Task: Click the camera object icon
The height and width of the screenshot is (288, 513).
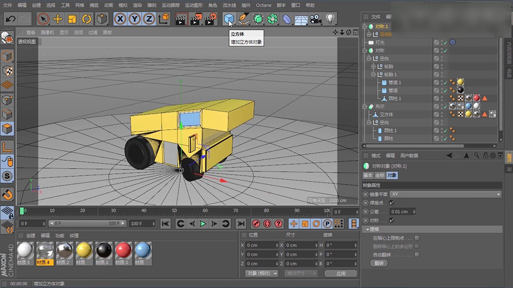Action: point(316,19)
